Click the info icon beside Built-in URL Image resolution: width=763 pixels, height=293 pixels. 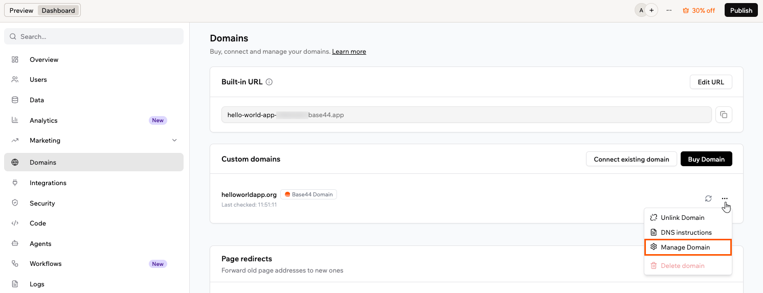[x=269, y=82]
